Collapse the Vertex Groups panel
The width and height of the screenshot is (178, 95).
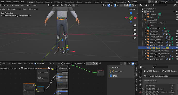[x=145, y=81]
